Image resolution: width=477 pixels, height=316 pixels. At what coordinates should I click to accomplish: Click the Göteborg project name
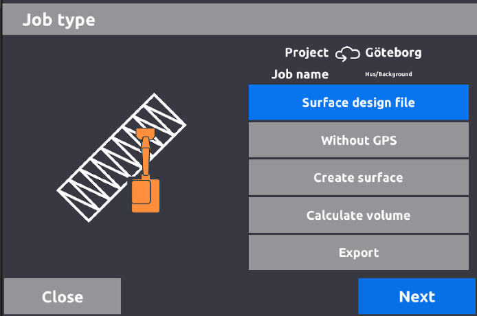click(393, 53)
